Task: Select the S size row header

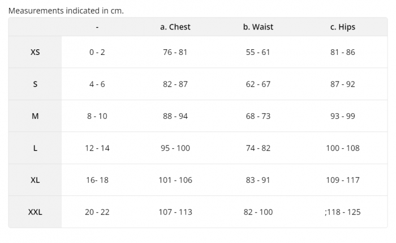Action: click(35, 84)
